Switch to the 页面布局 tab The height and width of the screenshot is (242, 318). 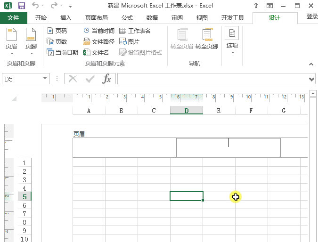[x=96, y=18]
